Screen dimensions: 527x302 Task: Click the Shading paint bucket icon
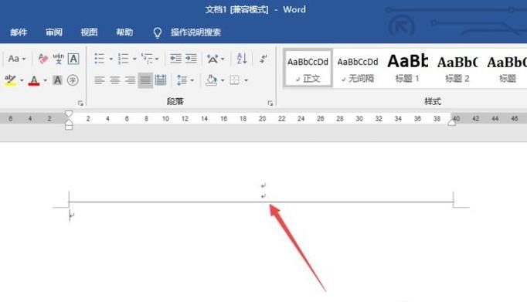[211, 80]
